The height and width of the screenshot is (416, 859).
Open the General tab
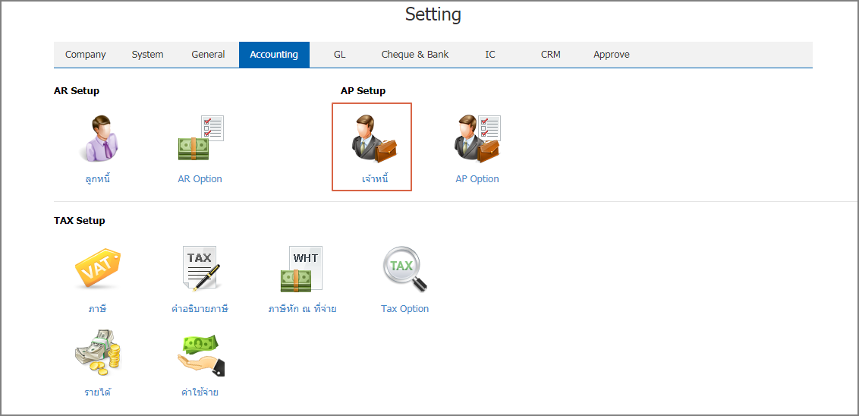coord(208,54)
